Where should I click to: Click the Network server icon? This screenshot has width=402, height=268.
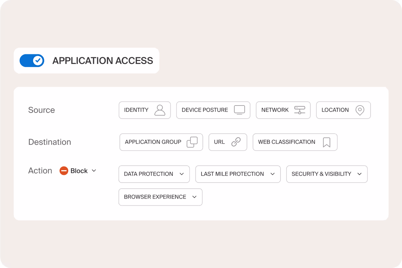coord(300,110)
